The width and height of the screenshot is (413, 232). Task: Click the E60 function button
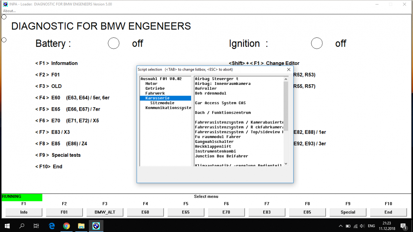pos(145,212)
